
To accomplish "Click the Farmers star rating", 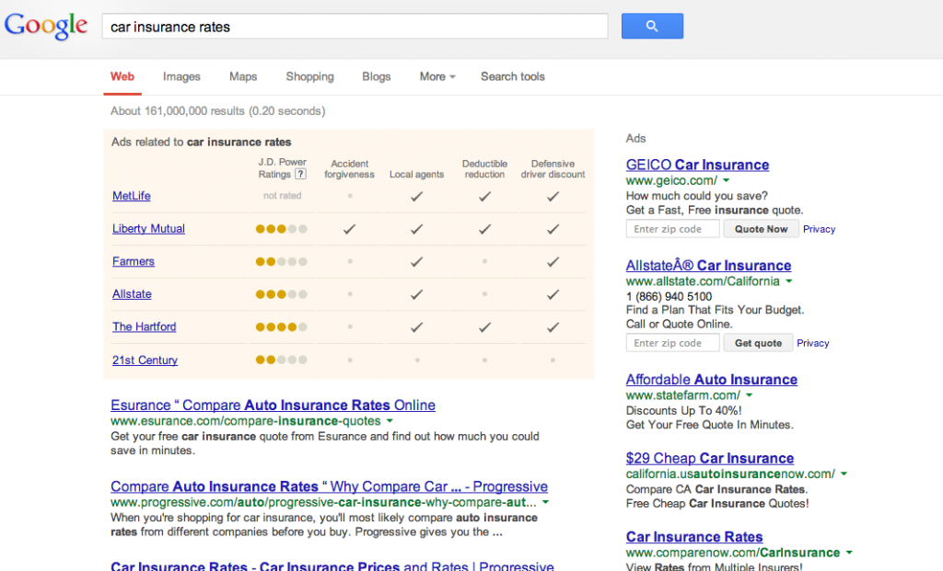I will point(282,262).
